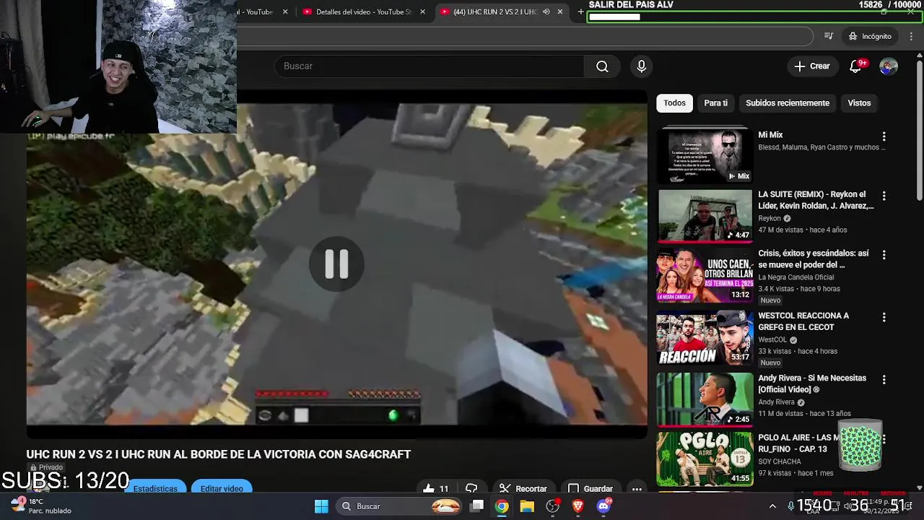
Task: Open Crisis, éxitos y escándalos thumbnail
Action: tap(705, 276)
